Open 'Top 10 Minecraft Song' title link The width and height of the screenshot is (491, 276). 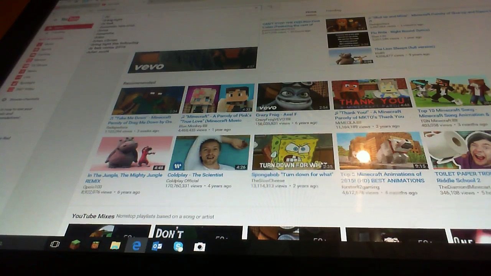pyautogui.click(x=453, y=113)
